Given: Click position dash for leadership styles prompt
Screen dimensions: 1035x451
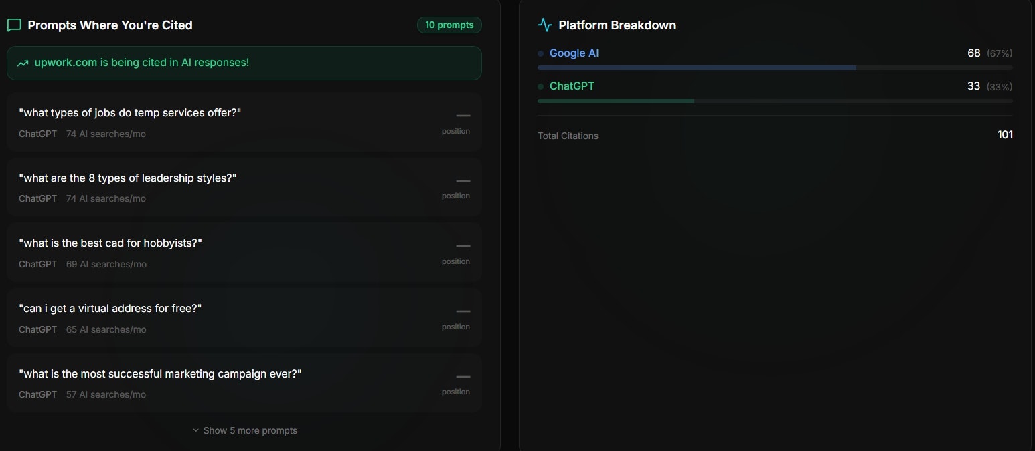Looking at the screenshot, I should [463, 181].
